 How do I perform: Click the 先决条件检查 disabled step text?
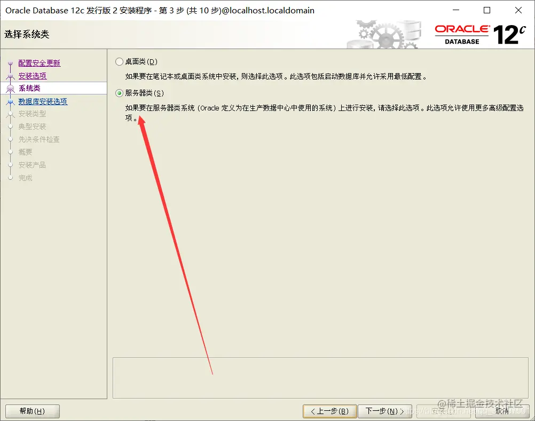[39, 139]
